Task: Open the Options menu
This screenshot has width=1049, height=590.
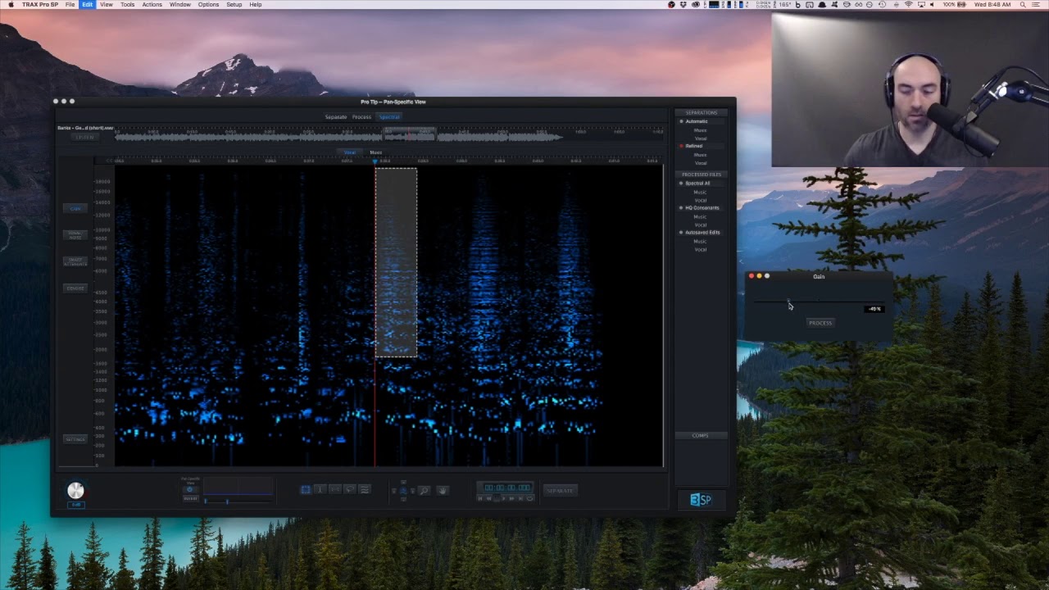Action: coord(208,5)
